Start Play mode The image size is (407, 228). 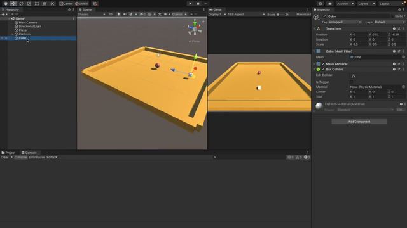[190, 4]
